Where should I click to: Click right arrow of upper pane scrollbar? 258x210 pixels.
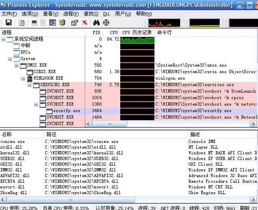pyautogui.click(x=253, y=124)
